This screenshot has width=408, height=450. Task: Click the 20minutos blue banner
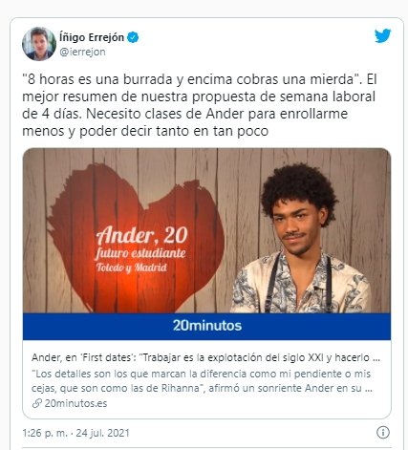click(206, 326)
